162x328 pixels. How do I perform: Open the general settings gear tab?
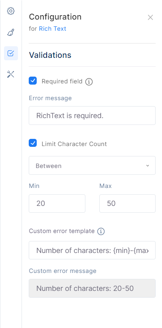(11, 11)
